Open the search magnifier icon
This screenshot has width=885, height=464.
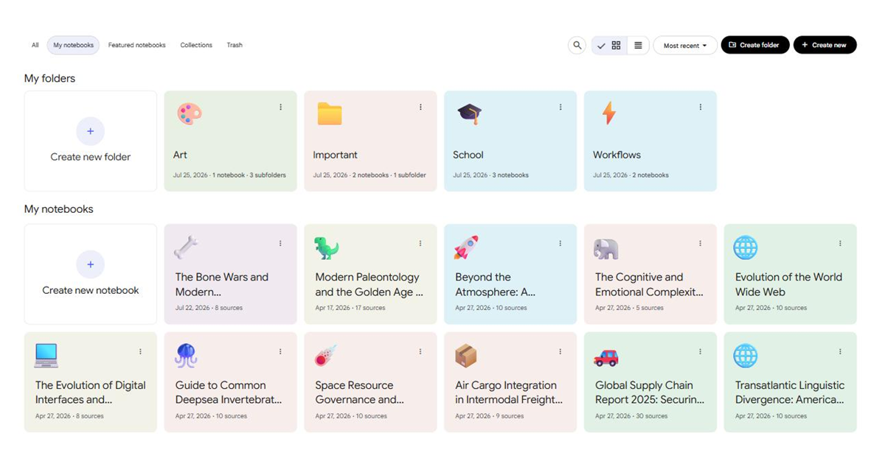577,46
